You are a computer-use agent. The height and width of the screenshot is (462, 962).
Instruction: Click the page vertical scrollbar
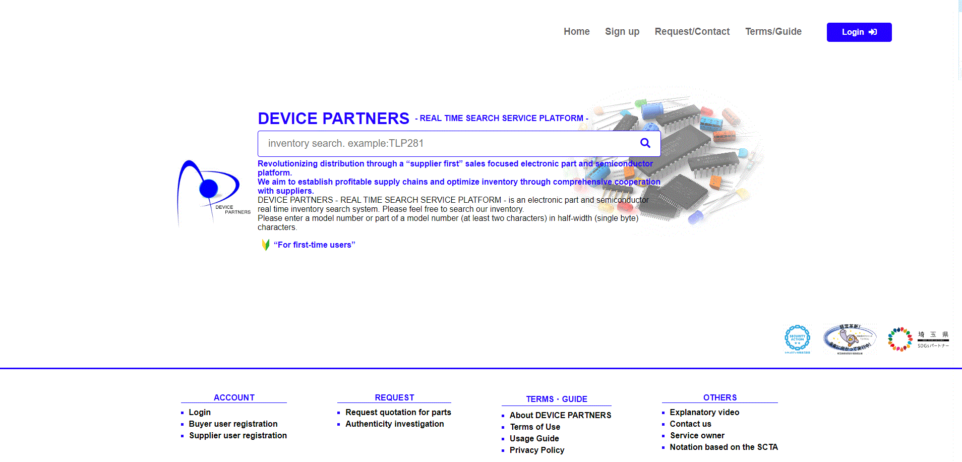[959, 40]
